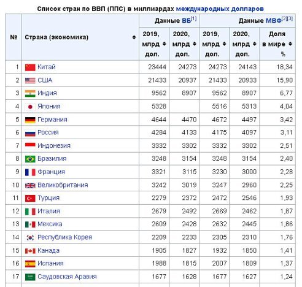Open the международных долларов link in title
The width and height of the screenshot is (302, 287).
coord(220,9)
